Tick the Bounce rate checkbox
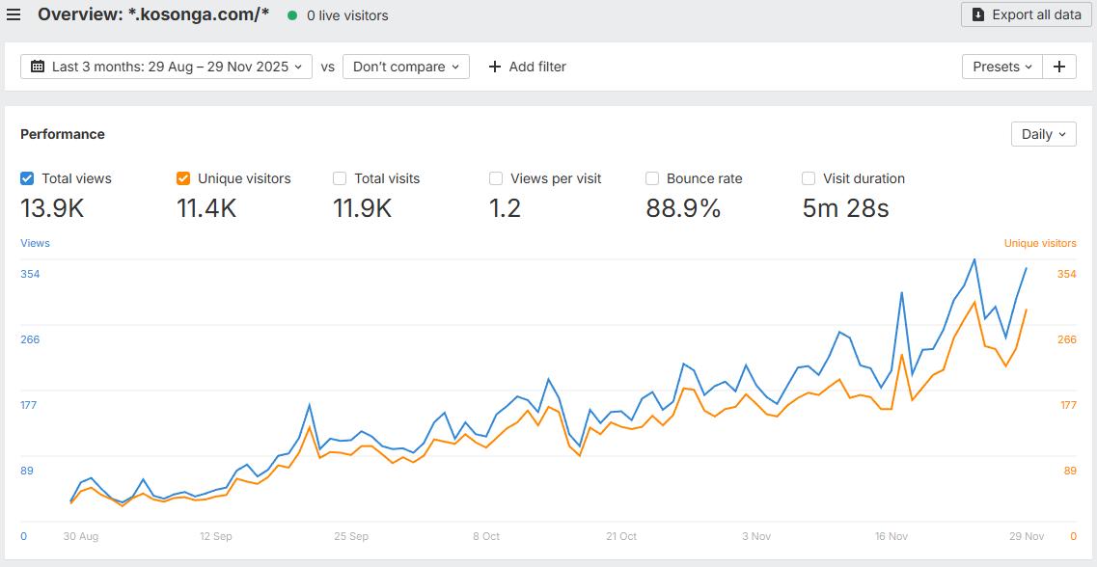The width and height of the screenshot is (1097, 567). tap(652, 179)
